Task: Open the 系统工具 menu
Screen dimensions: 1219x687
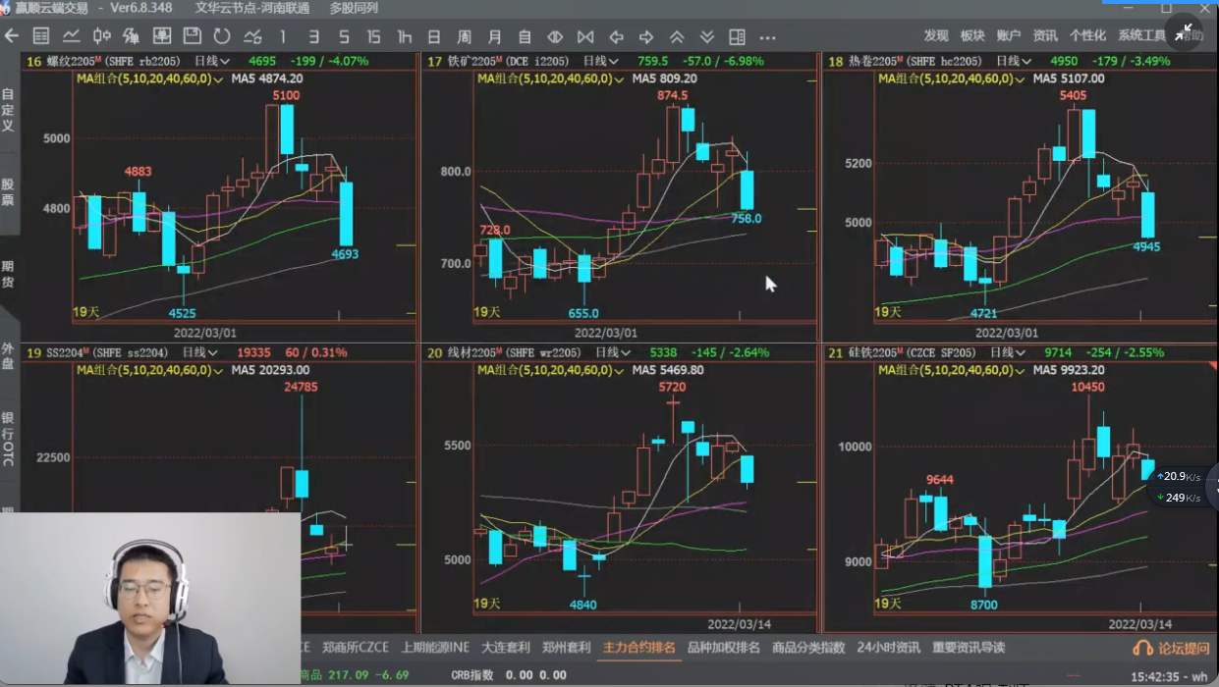Action: pyautogui.click(x=1141, y=35)
